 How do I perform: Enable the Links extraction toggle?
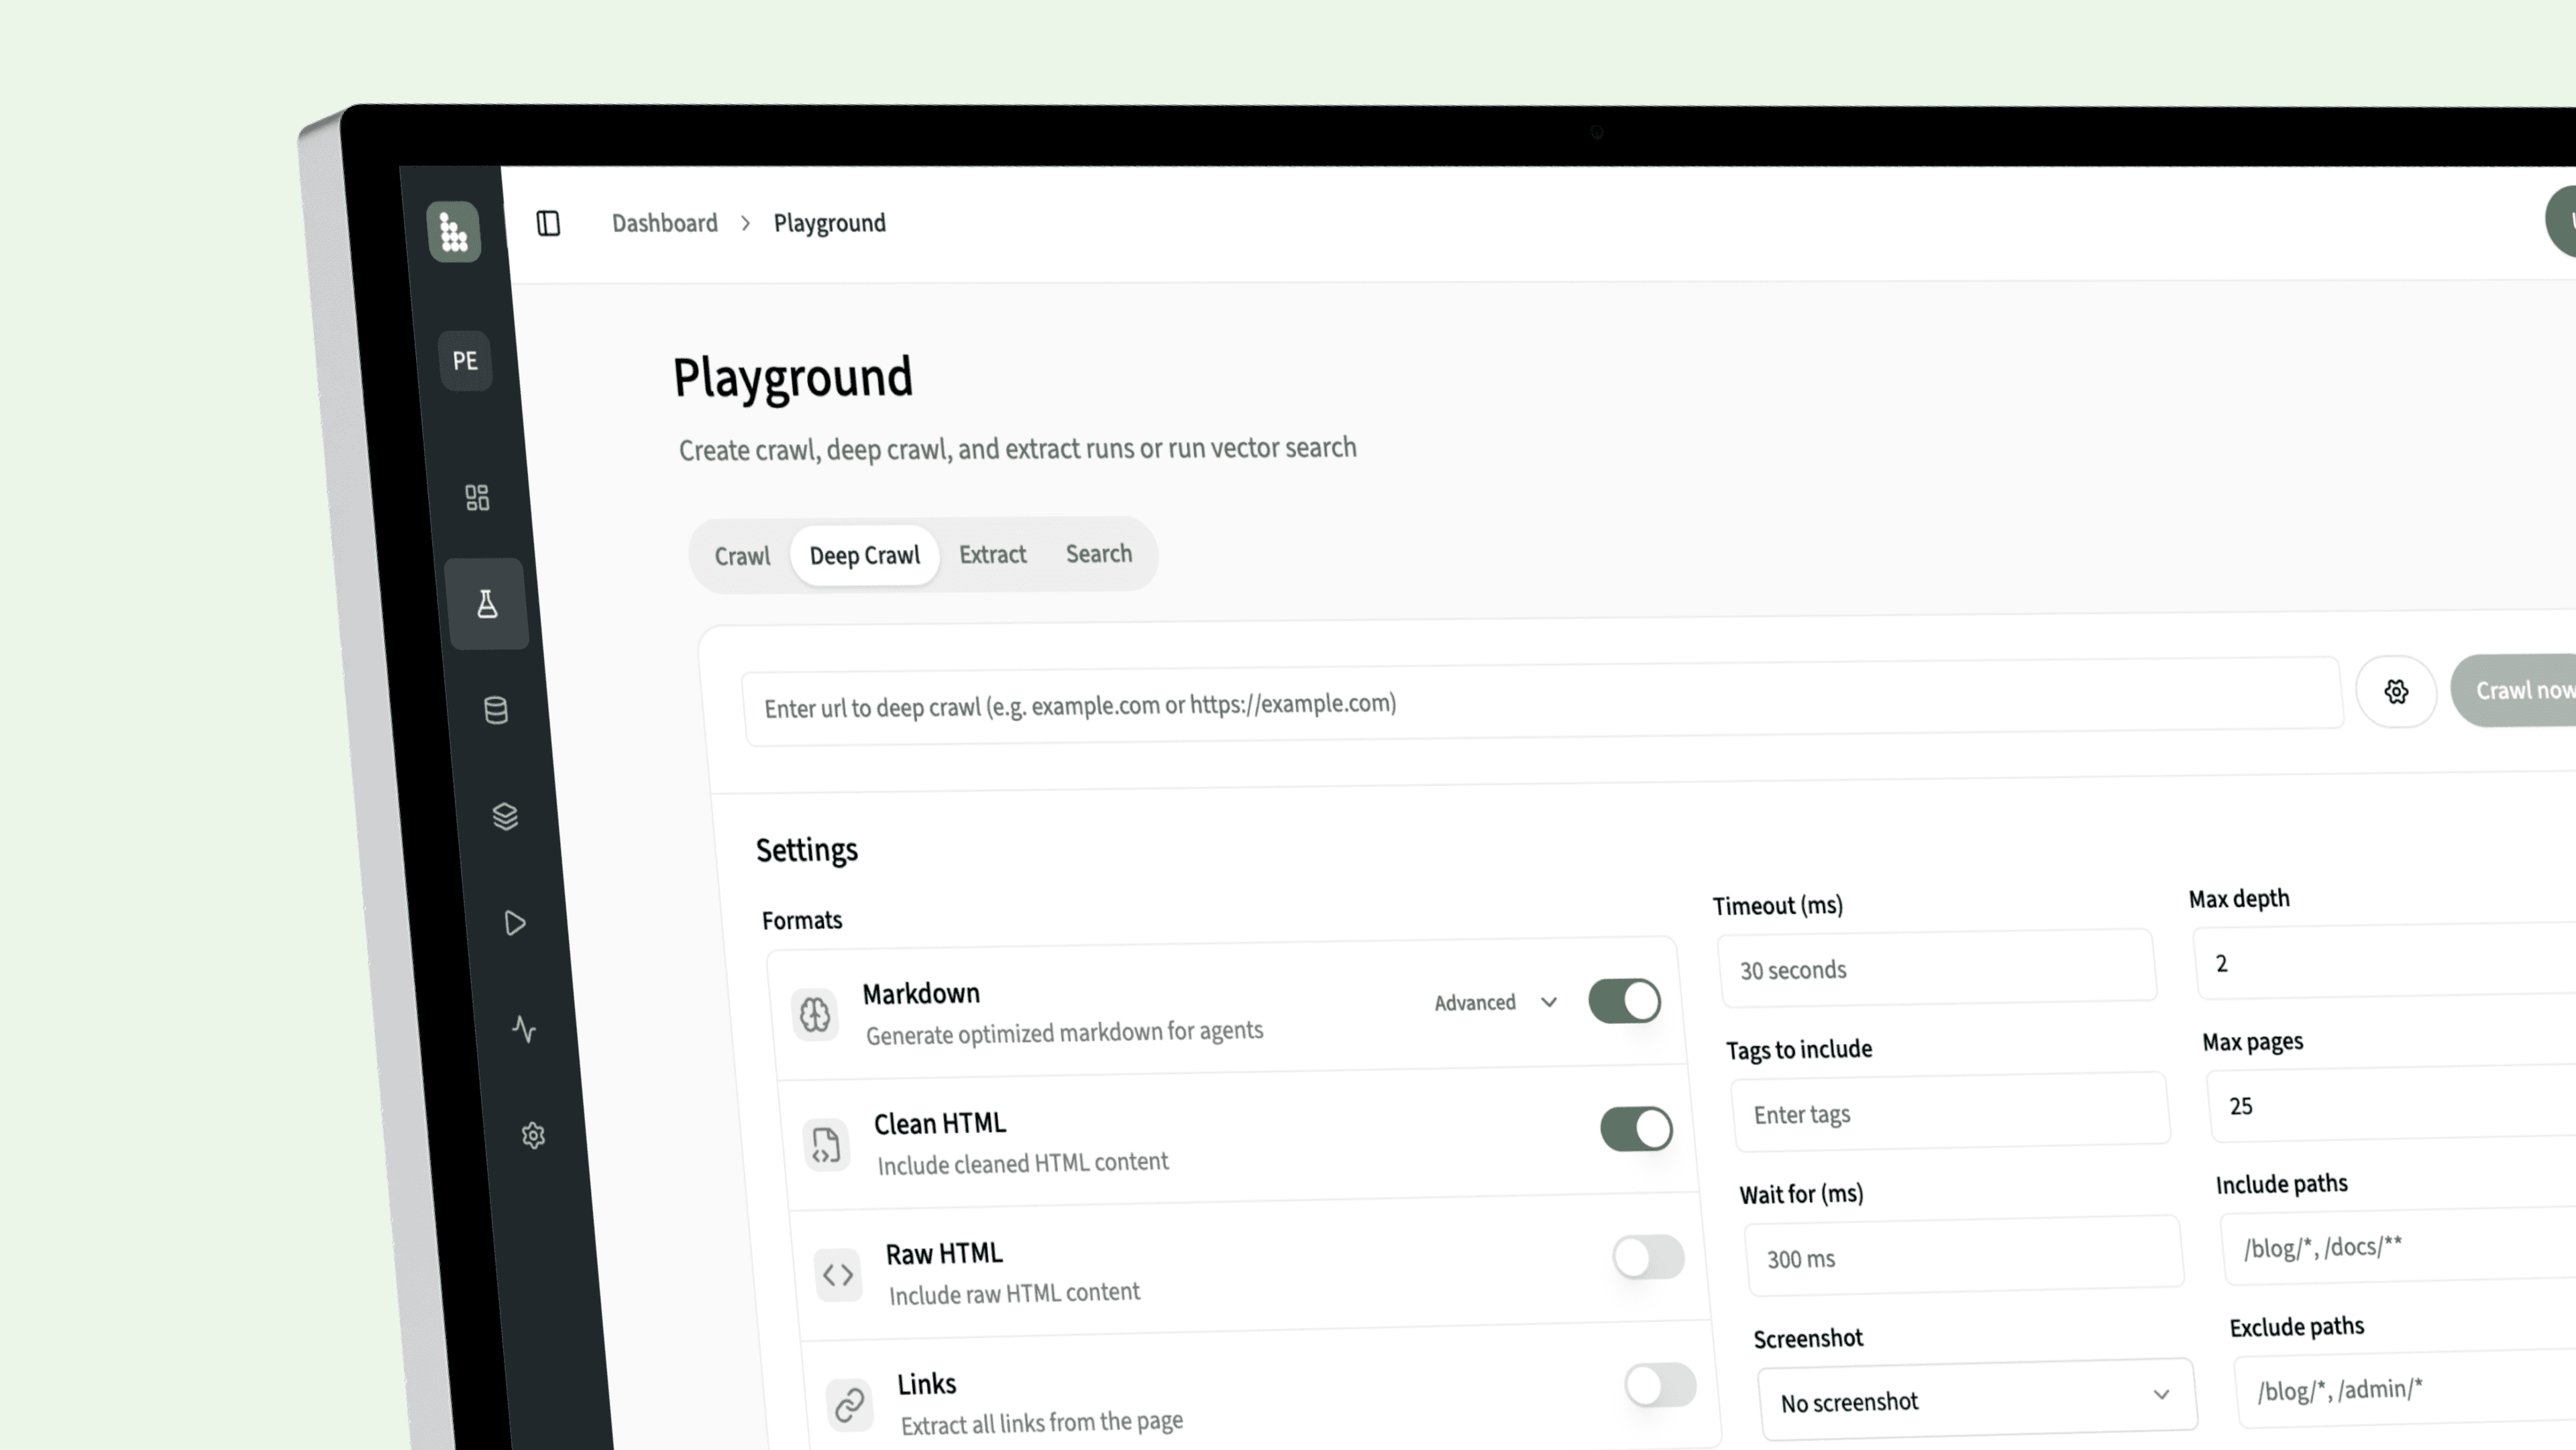tap(1660, 1386)
